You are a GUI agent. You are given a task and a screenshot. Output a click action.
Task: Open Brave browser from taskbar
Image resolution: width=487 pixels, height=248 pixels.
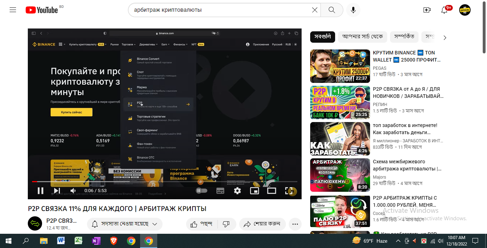pos(113,241)
